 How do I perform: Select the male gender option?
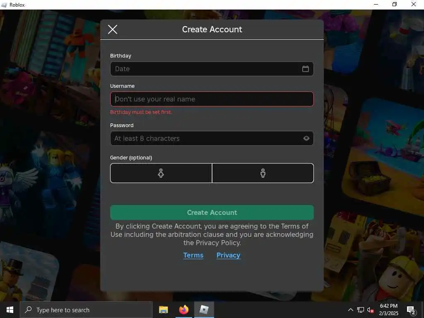tap(263, 173)
